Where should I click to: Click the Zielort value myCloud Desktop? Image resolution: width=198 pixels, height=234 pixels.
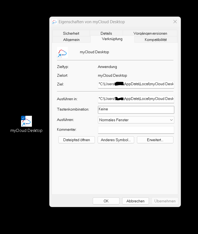(x=112, y=76)
